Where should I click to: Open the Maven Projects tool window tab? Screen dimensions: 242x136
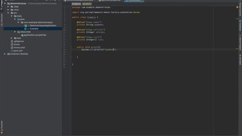(x=240, y=43)
